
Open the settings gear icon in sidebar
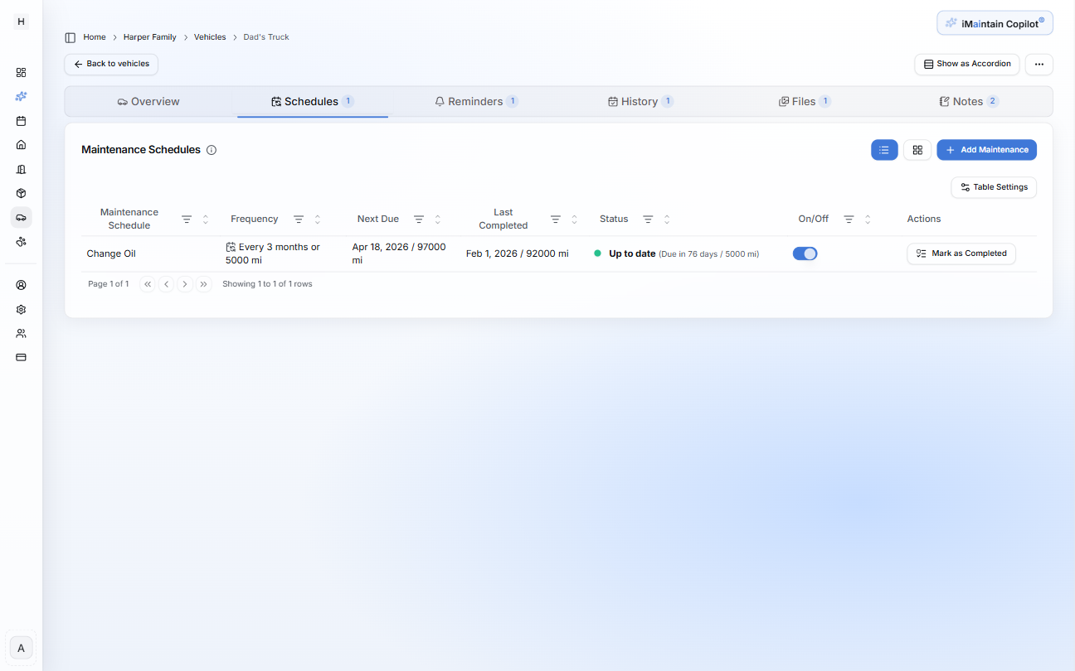pyautogui.click(x=21, y=309)
